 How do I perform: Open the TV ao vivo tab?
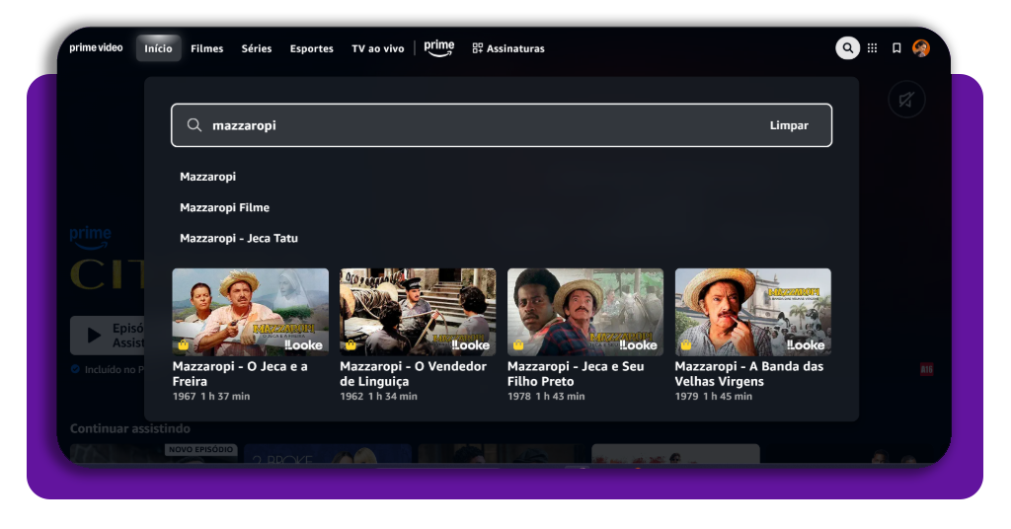[378, 48]
